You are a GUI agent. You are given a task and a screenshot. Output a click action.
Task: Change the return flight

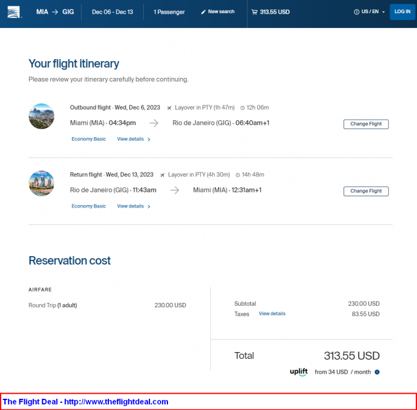click(x=366, y=191)
